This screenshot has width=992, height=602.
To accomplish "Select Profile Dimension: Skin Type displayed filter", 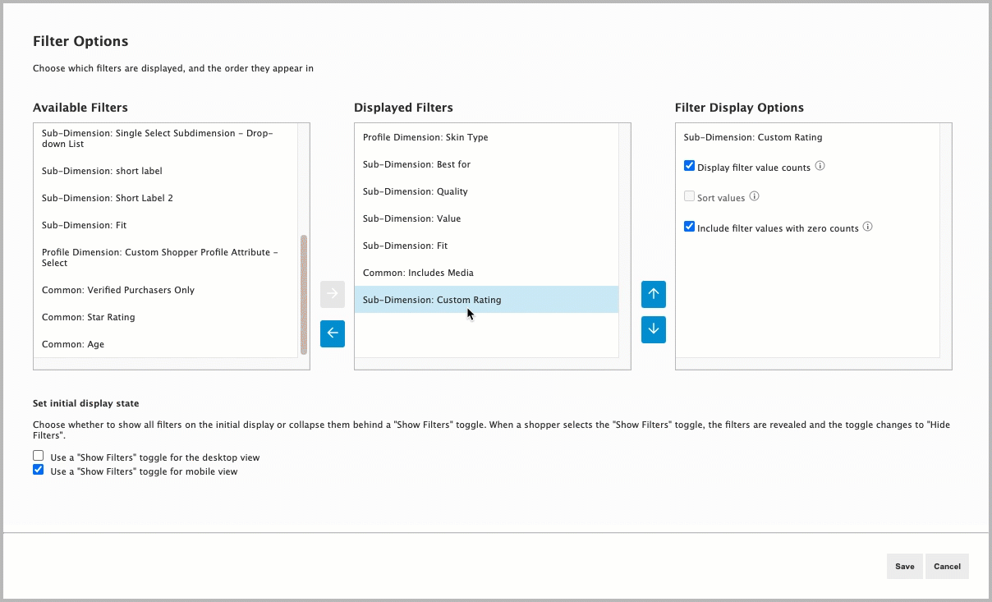I will pyautogui.click(x=425, y=137).
